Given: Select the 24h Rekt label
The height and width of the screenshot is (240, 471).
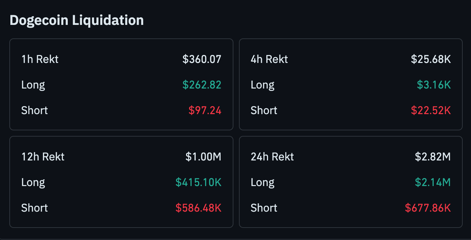Looking at the screenshot, I should click(x=272, y=157).
